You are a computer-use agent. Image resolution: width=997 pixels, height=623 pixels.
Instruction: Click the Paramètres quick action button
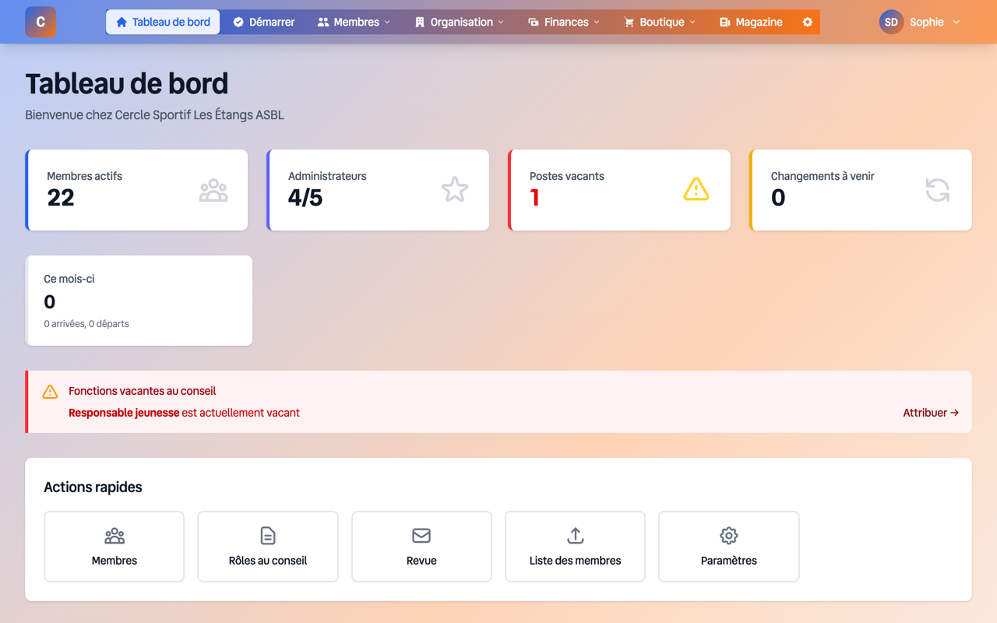pos(729,547)
